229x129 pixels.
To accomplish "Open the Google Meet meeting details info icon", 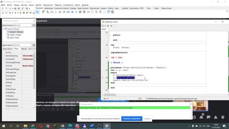I will (x=194, y=117).
